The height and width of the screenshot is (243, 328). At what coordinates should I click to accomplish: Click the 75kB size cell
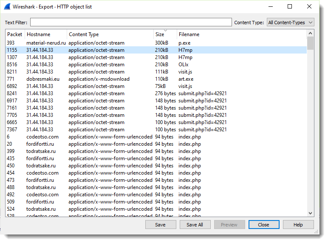[x=160, y=86]
